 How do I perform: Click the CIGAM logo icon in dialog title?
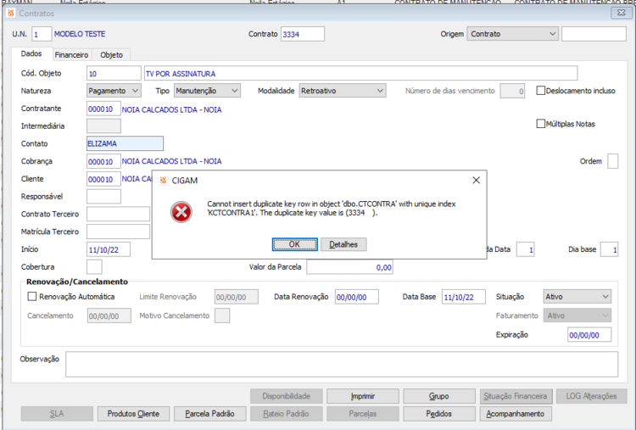[x=163, y=181]
